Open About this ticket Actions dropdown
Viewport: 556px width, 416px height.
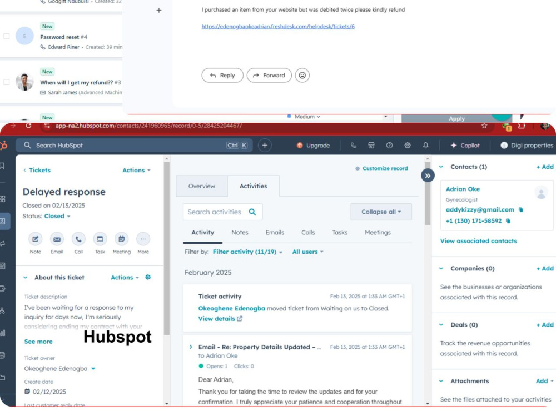(x=125, y=278)
